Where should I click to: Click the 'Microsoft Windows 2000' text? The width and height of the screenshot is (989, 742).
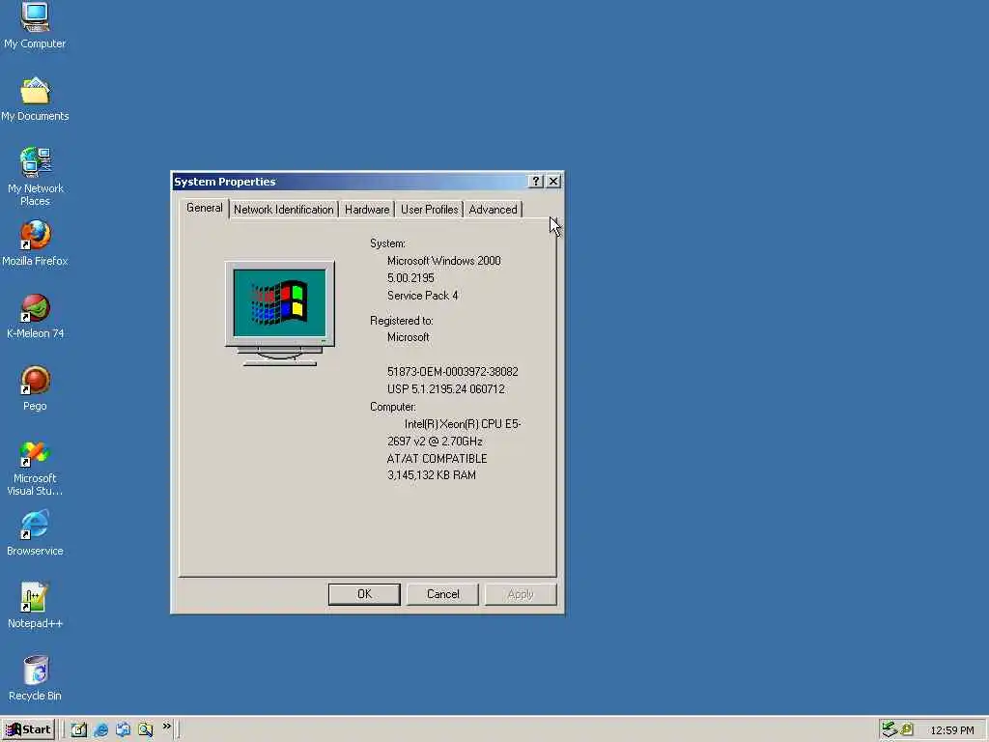click(444, 261)
